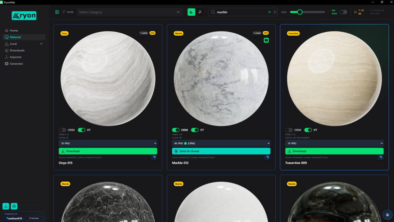The height and width of the screenshot is (222, 394).
Task: Enable ORM toggle on Travertine 009
Action: 289,130
